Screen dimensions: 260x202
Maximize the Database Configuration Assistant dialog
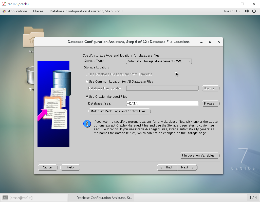tap(210, 42)
